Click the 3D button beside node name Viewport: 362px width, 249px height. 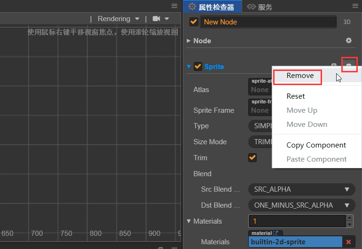click(347, 22)
